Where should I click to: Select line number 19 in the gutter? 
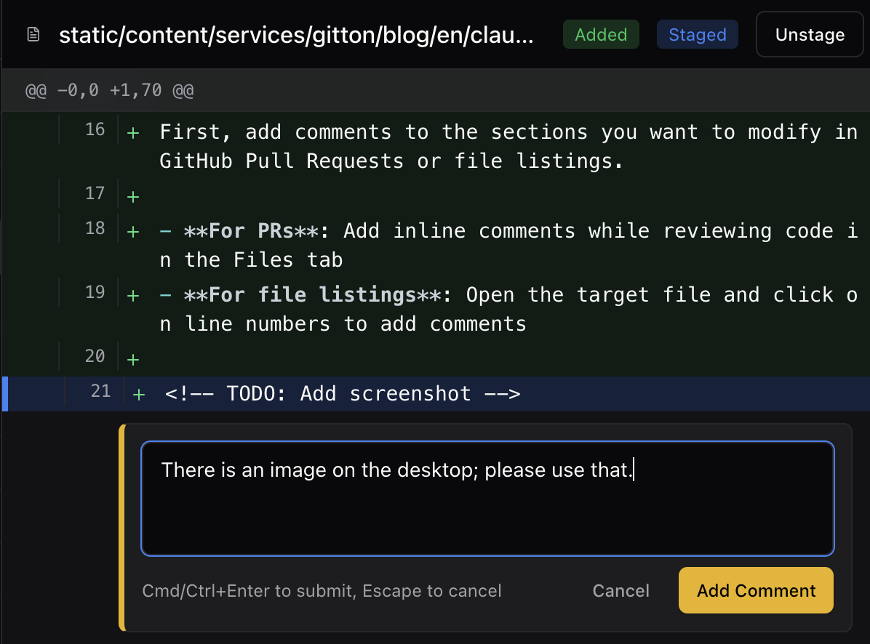(x=95, y=292)
